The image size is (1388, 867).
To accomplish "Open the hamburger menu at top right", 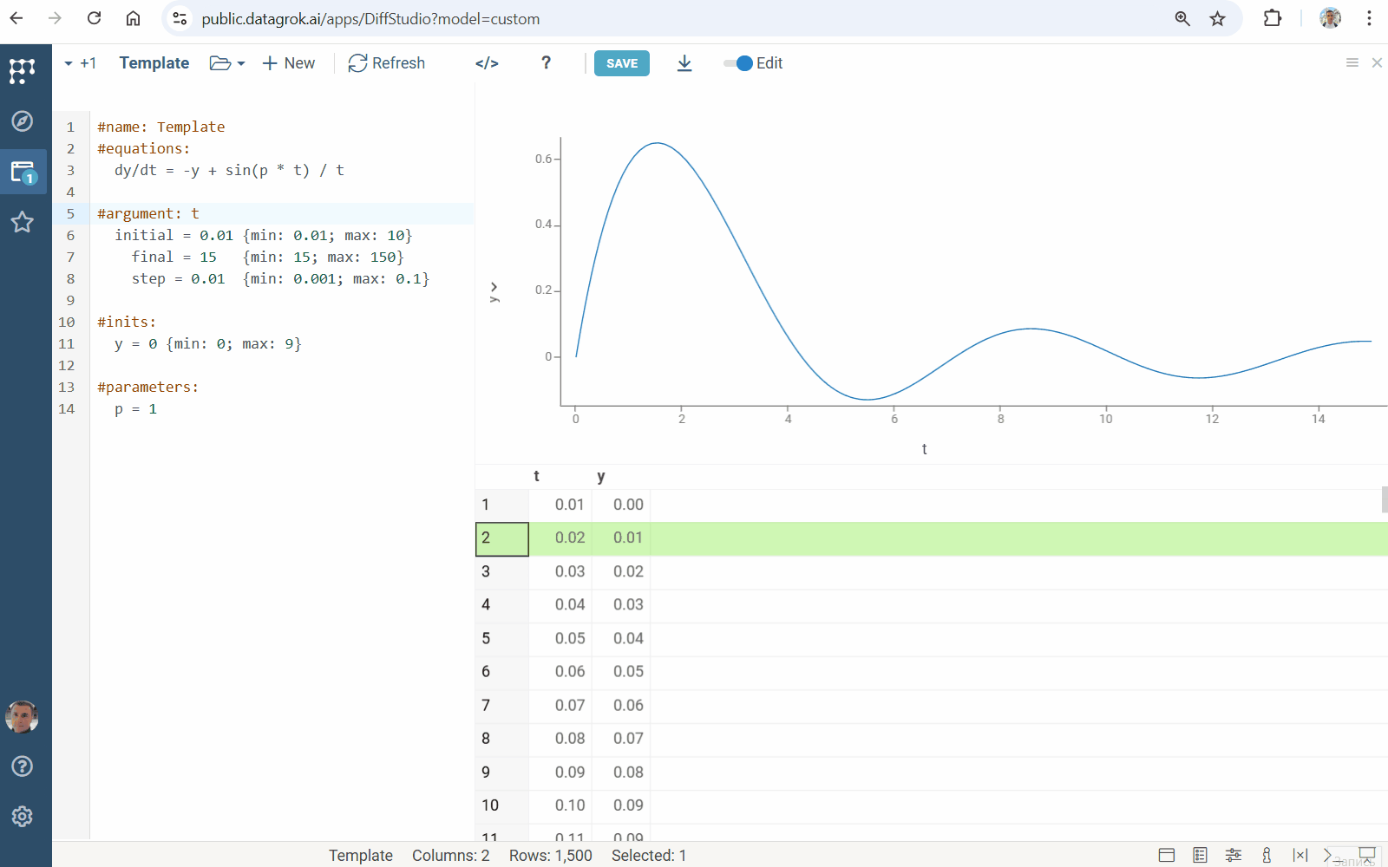I will (1352, 62).
